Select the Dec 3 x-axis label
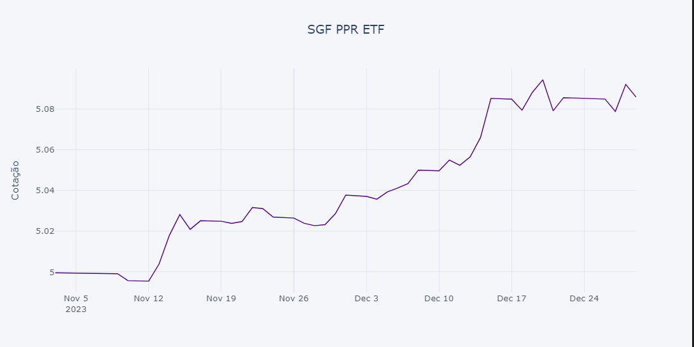694x347 pixels. 366,298
